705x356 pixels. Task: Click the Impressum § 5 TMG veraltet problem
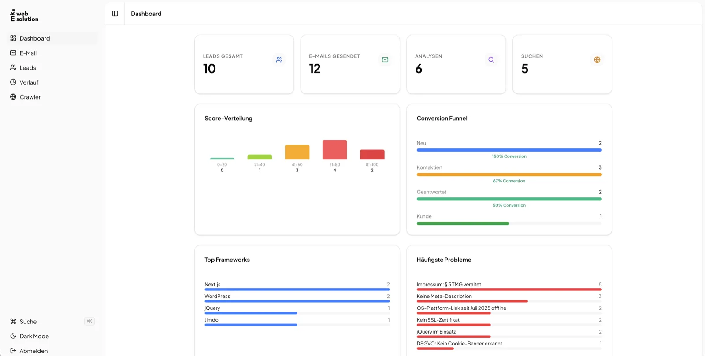(509, 286)
